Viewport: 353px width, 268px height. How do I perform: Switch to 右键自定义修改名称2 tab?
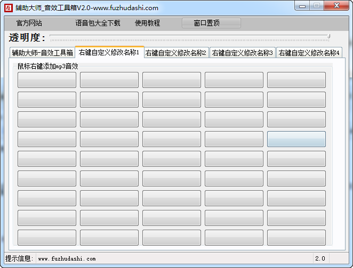pos(176,53)
